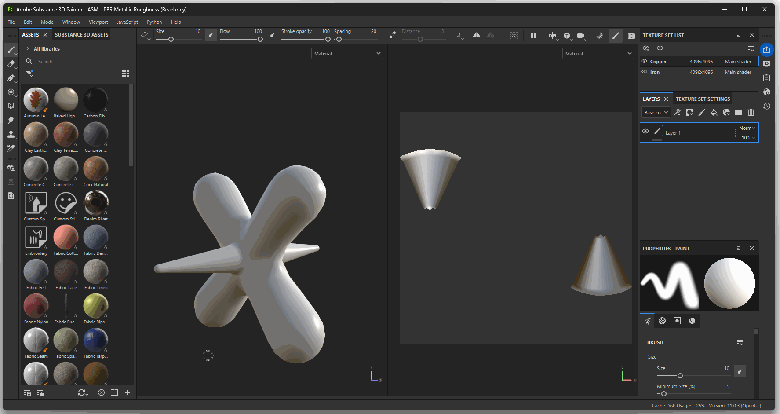Screen dimensions: 780x414
Task: Switch to Texture Set Settings tab
Action: click(703, 99)
